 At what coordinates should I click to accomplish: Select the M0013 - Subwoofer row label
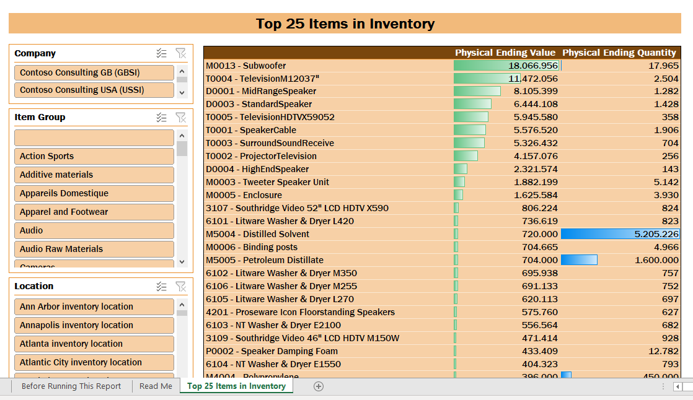[245, 66]
